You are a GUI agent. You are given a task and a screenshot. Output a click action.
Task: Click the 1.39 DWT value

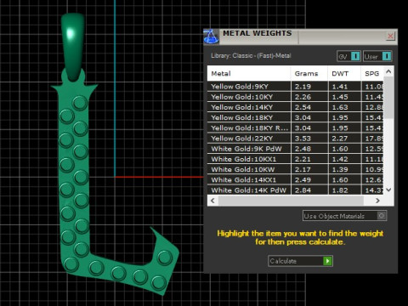340,169
